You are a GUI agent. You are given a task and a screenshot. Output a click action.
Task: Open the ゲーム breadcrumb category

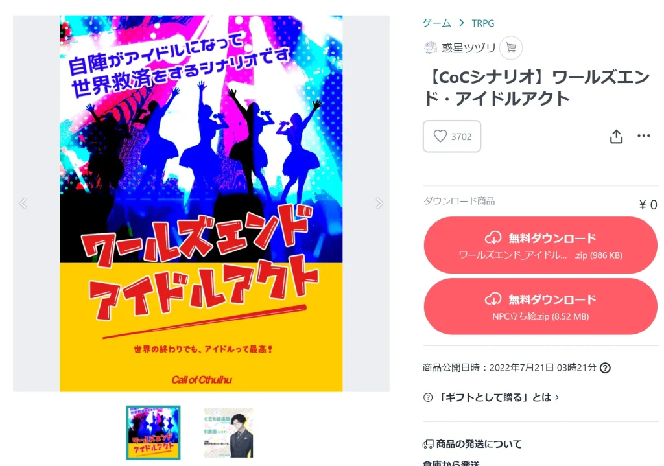click(436, 23)
